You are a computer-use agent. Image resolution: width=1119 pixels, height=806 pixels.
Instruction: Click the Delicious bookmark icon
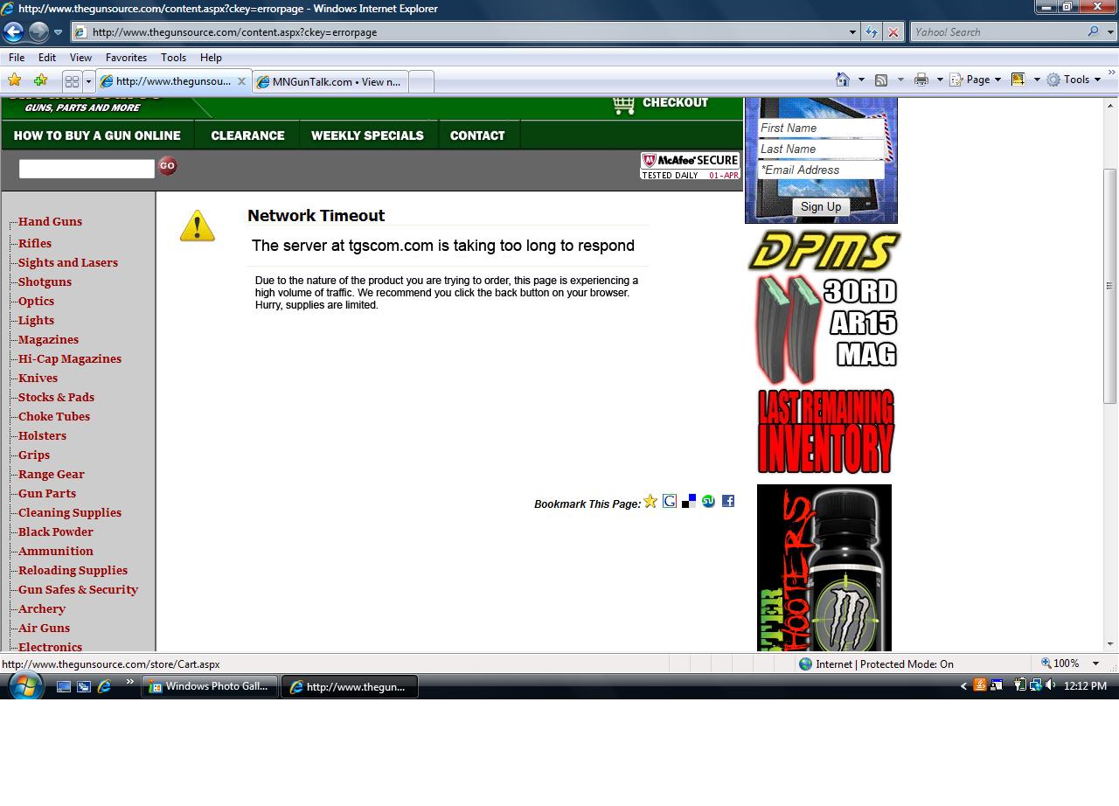[x=689, y=501]
